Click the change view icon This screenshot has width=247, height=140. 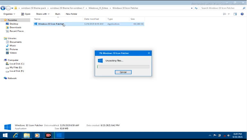pos(225,14)
